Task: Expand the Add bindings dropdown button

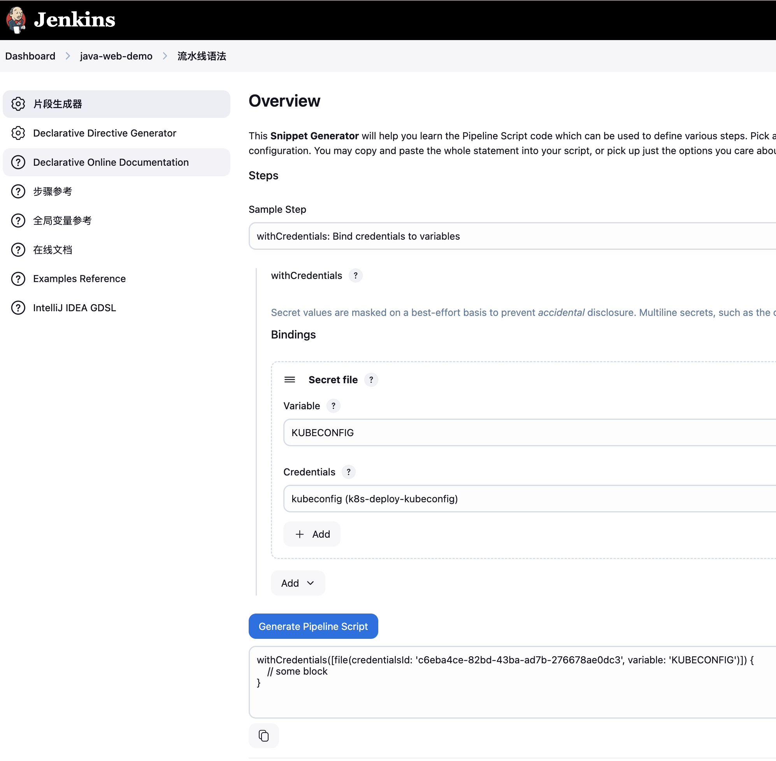Action: (298, 583)
